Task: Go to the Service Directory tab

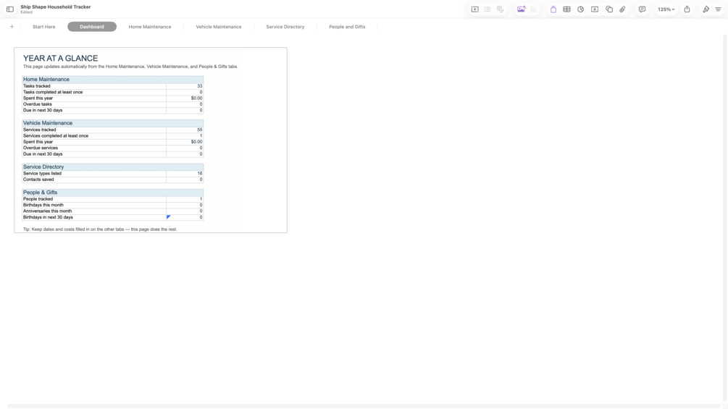Action: pyautogui.click(x=285, y=27)
